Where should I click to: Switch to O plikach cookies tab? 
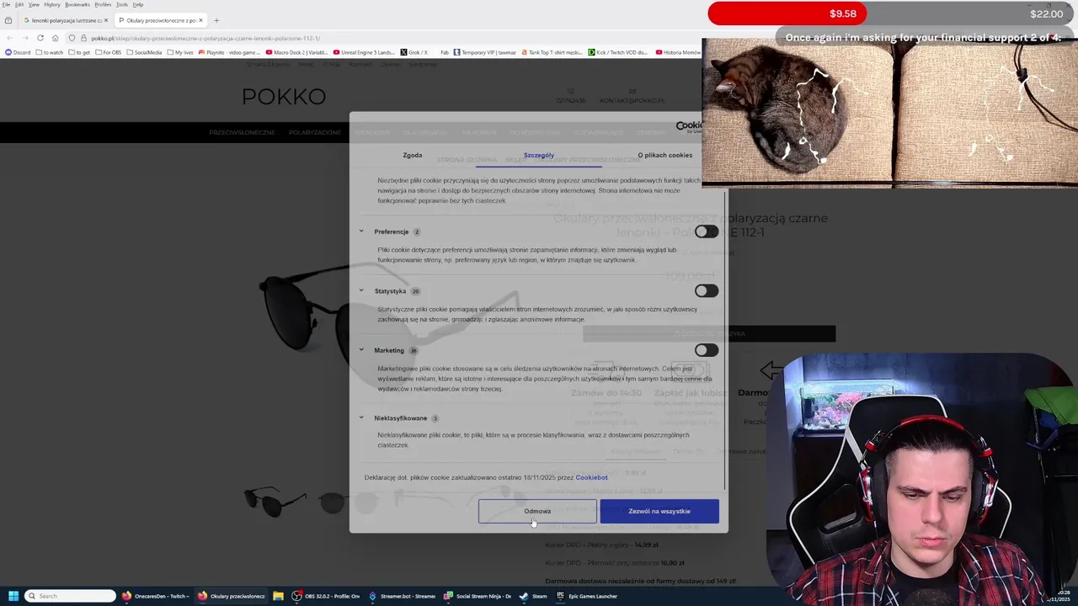point(664,155)
